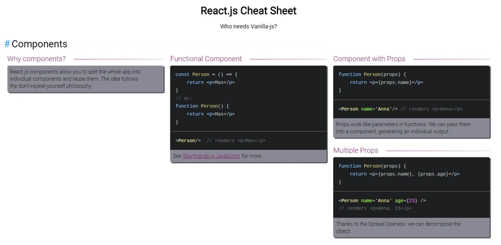501x245 pixels.
Task: Click the See ... for more note text
Action: pos(217,156)
